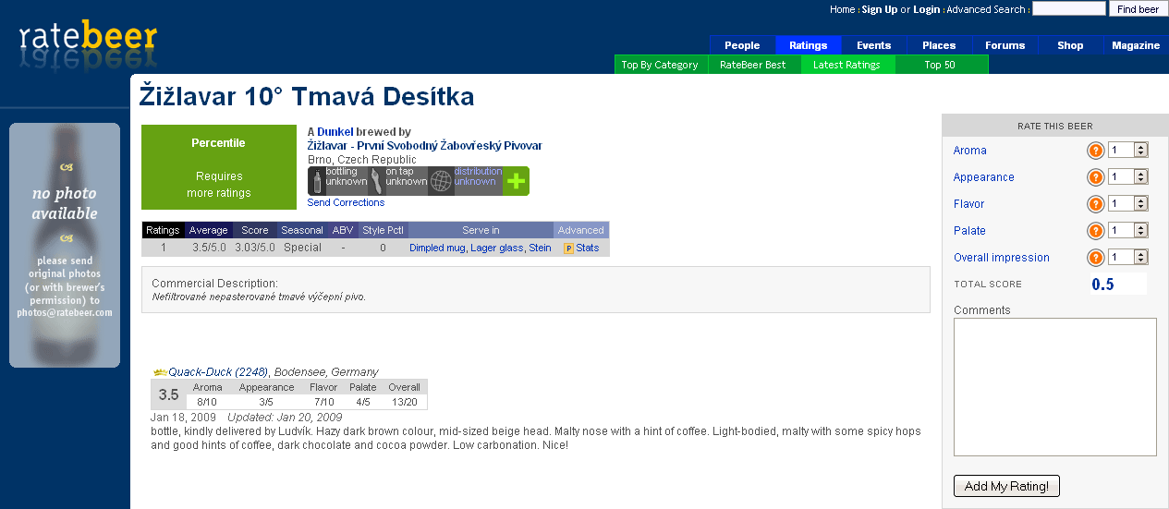1169x509 pixels.
Task: Click the Flavor help question icon
Action: click(x=1096, y=204)
